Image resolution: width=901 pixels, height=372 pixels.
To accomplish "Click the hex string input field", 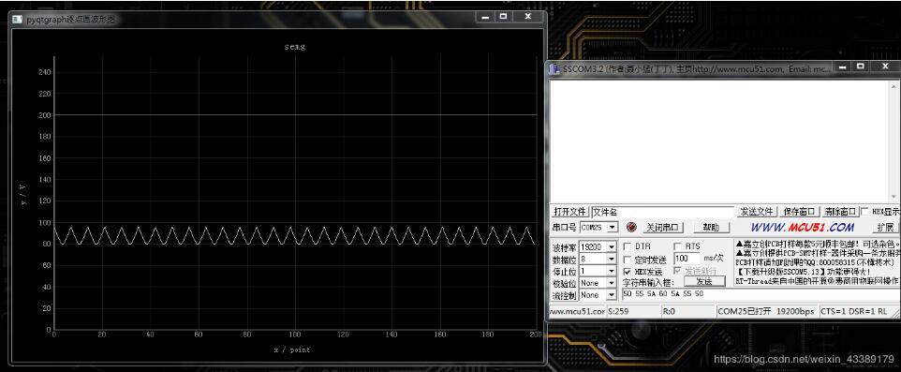I will [x=761, y=294].
